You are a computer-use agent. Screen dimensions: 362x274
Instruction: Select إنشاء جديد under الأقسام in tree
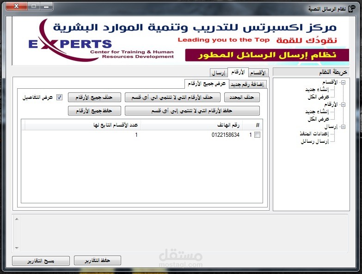click(317, 90)
